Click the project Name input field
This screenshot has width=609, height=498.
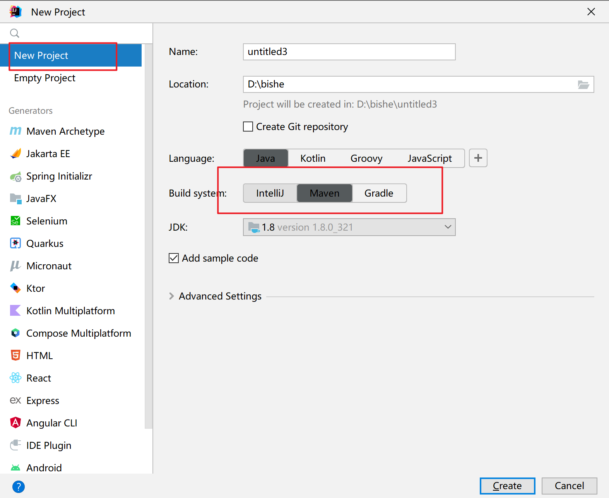click(x=349, y=52)
